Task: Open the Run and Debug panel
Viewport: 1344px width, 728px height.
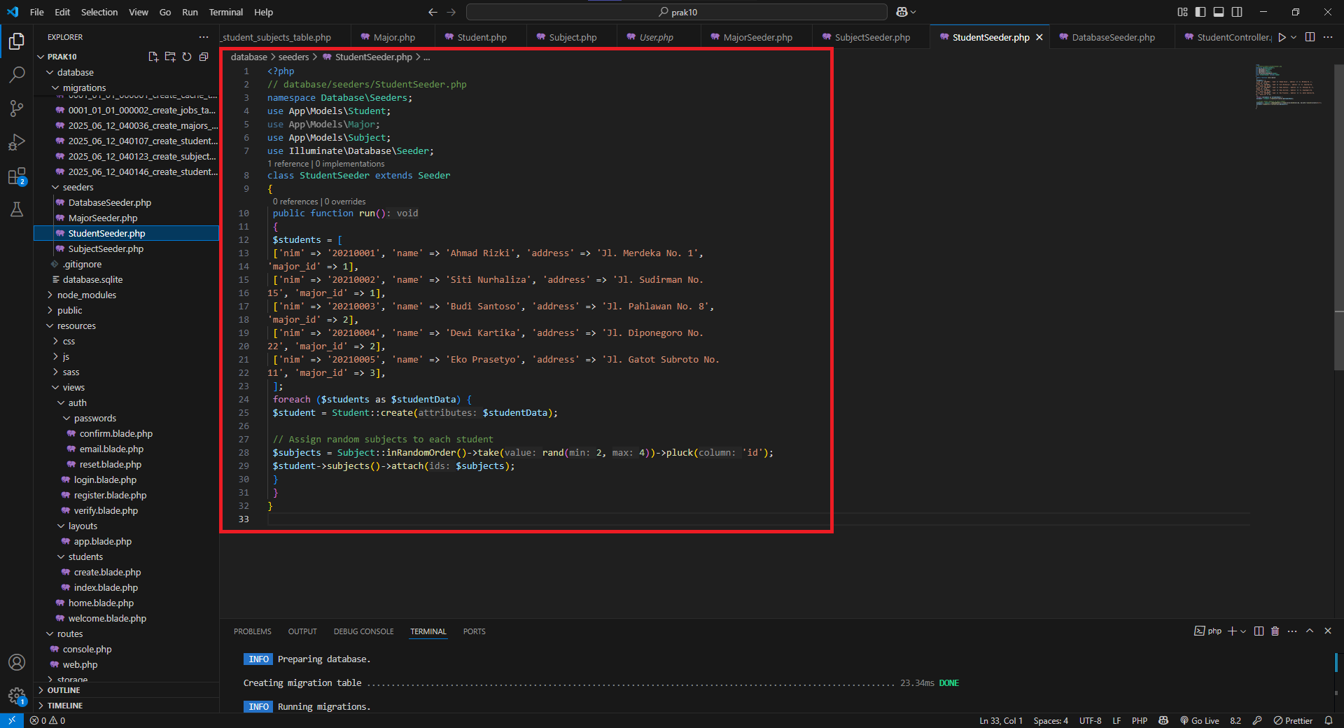Action: (17, 142)
